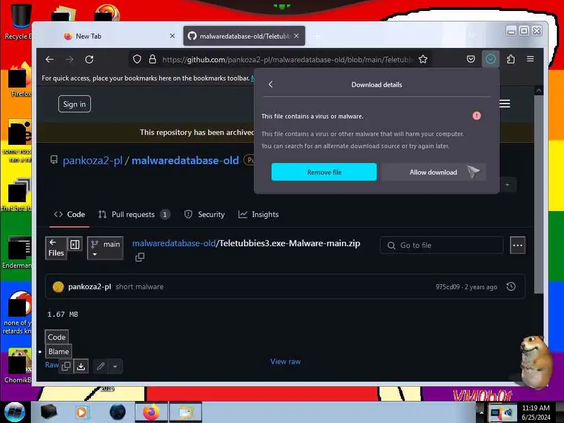
Task: Click the Files back button
Action: pos(56,248)
